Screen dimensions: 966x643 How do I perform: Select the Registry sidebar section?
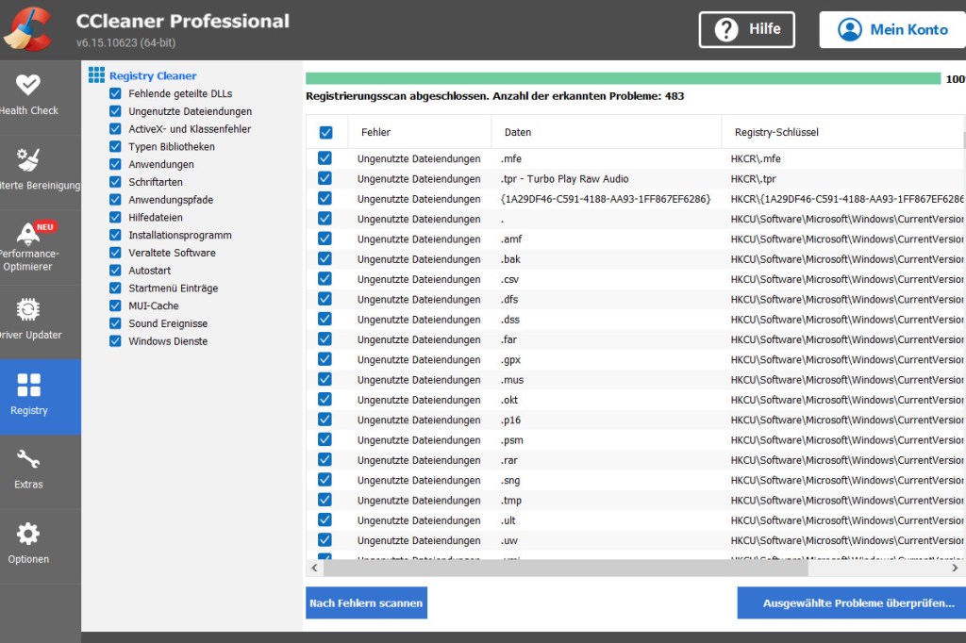40,397
